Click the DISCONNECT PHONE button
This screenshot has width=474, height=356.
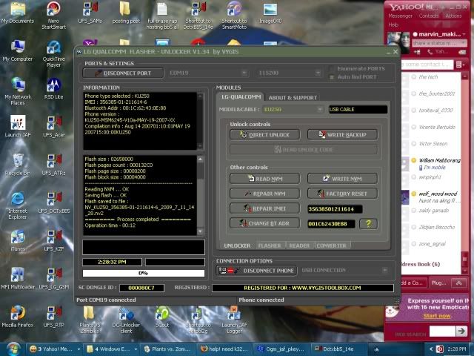point(256,270)
